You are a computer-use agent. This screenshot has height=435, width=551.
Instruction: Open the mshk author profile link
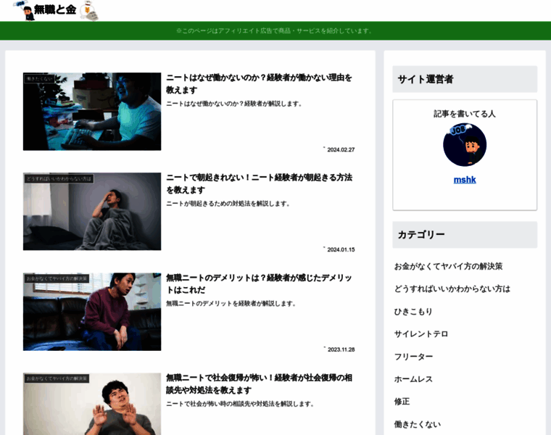click(465, 180)
